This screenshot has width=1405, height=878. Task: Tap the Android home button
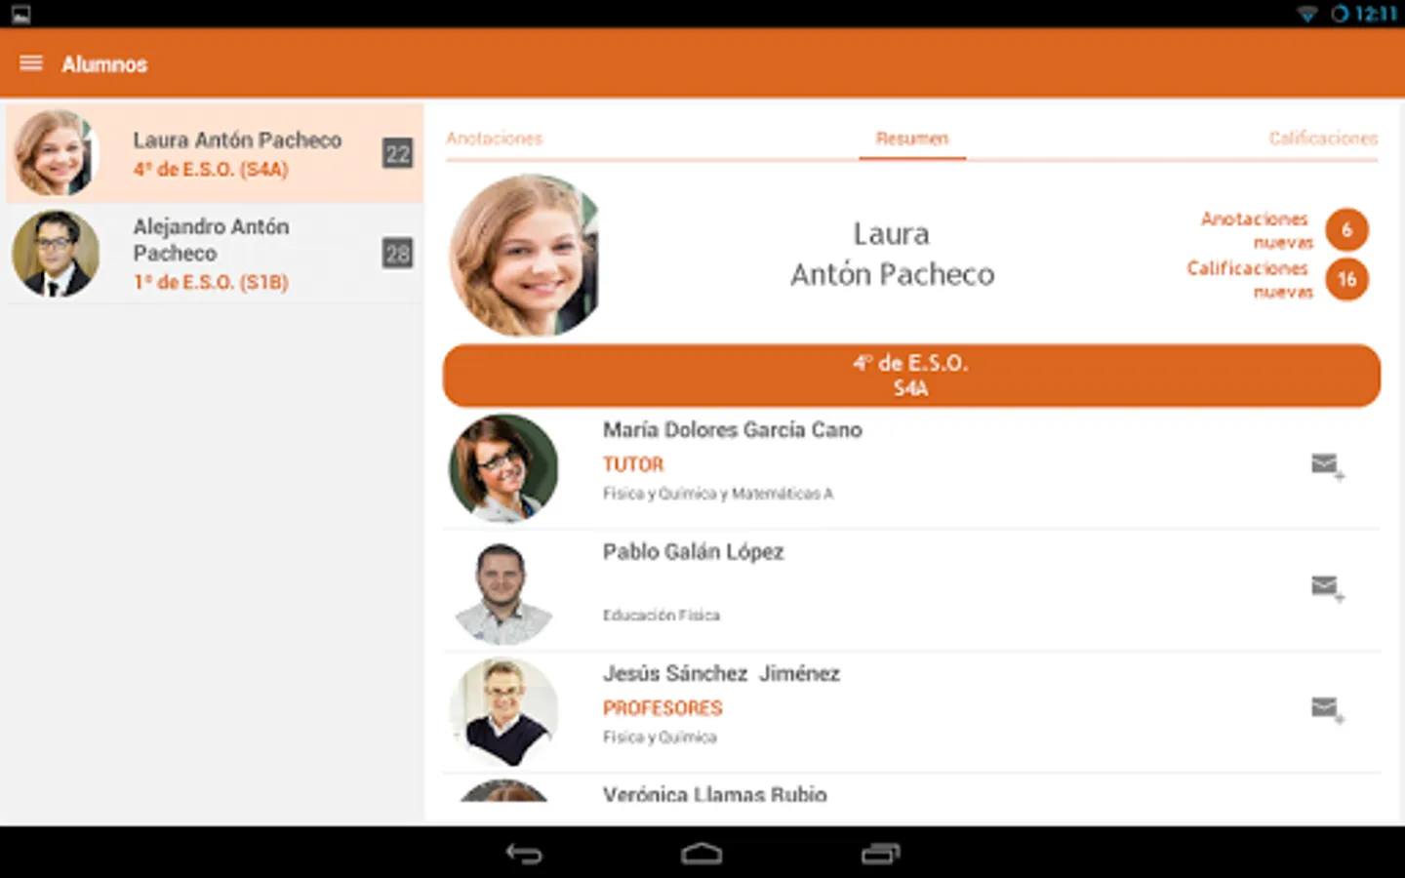click(702, 854)
